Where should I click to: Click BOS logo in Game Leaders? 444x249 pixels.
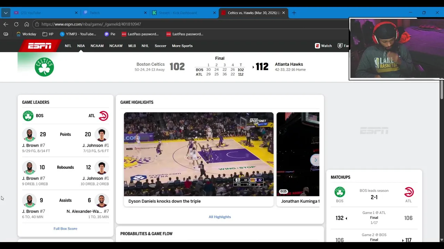[28, 116]
